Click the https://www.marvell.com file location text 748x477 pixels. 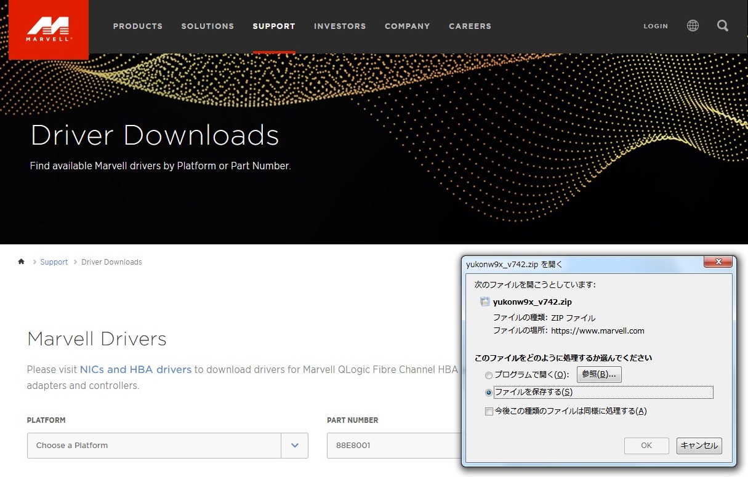[x=598, y=331]
